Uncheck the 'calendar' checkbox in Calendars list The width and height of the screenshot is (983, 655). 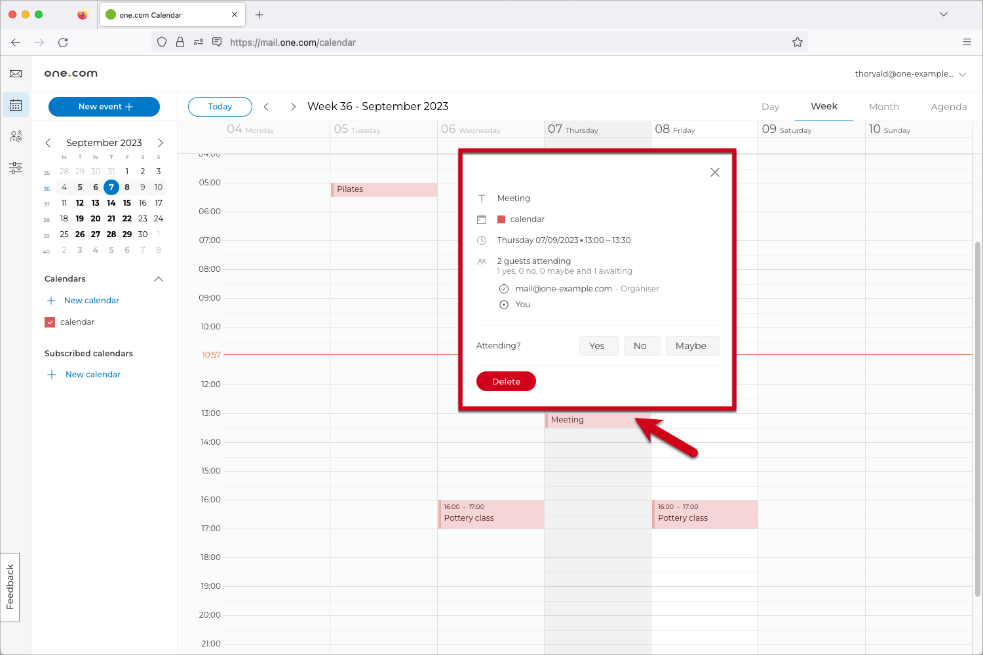[50, 322]
